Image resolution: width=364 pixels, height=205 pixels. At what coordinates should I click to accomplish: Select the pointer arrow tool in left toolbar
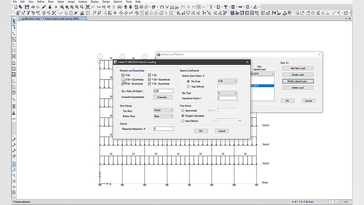tap(13, 21)
